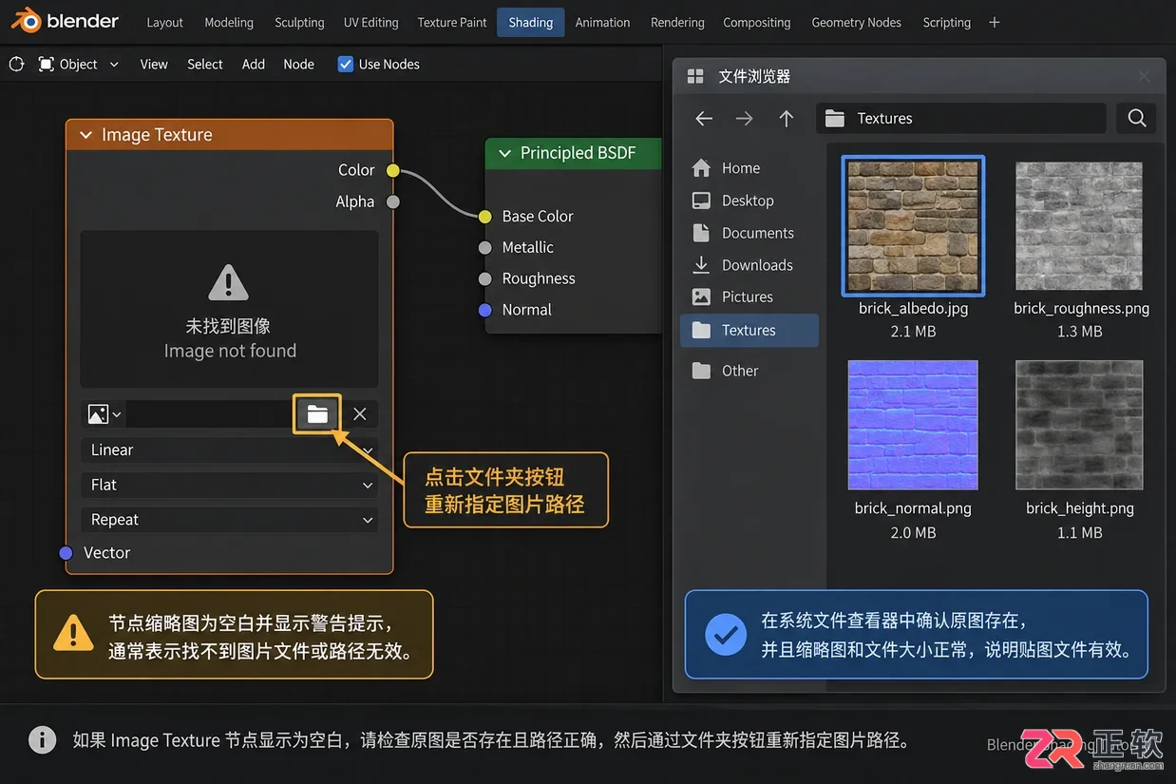Screen dimensions: 1176x784
Task: Click the Roughness input socket
Action: click(485, 279)
